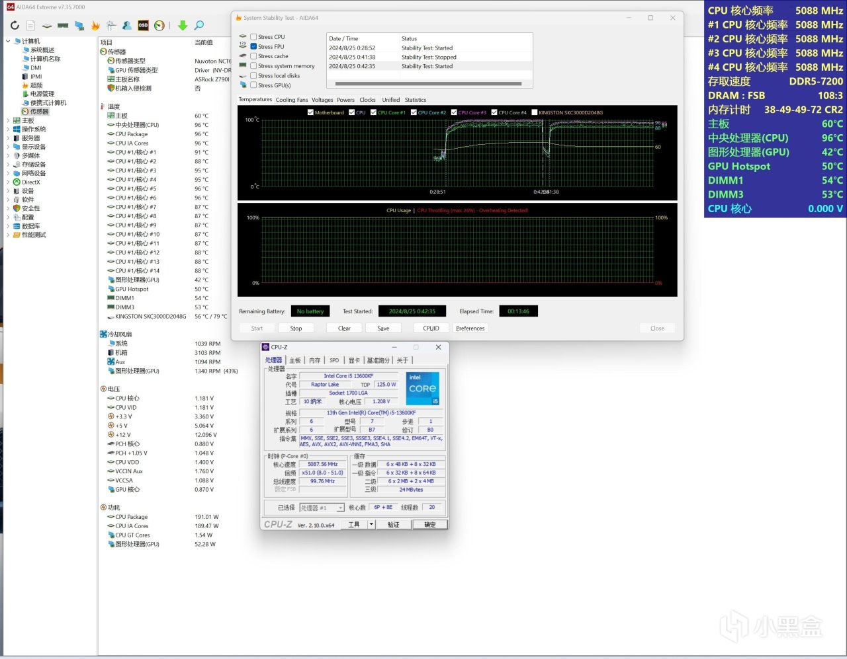Click the Preferences button

(470, 328)
